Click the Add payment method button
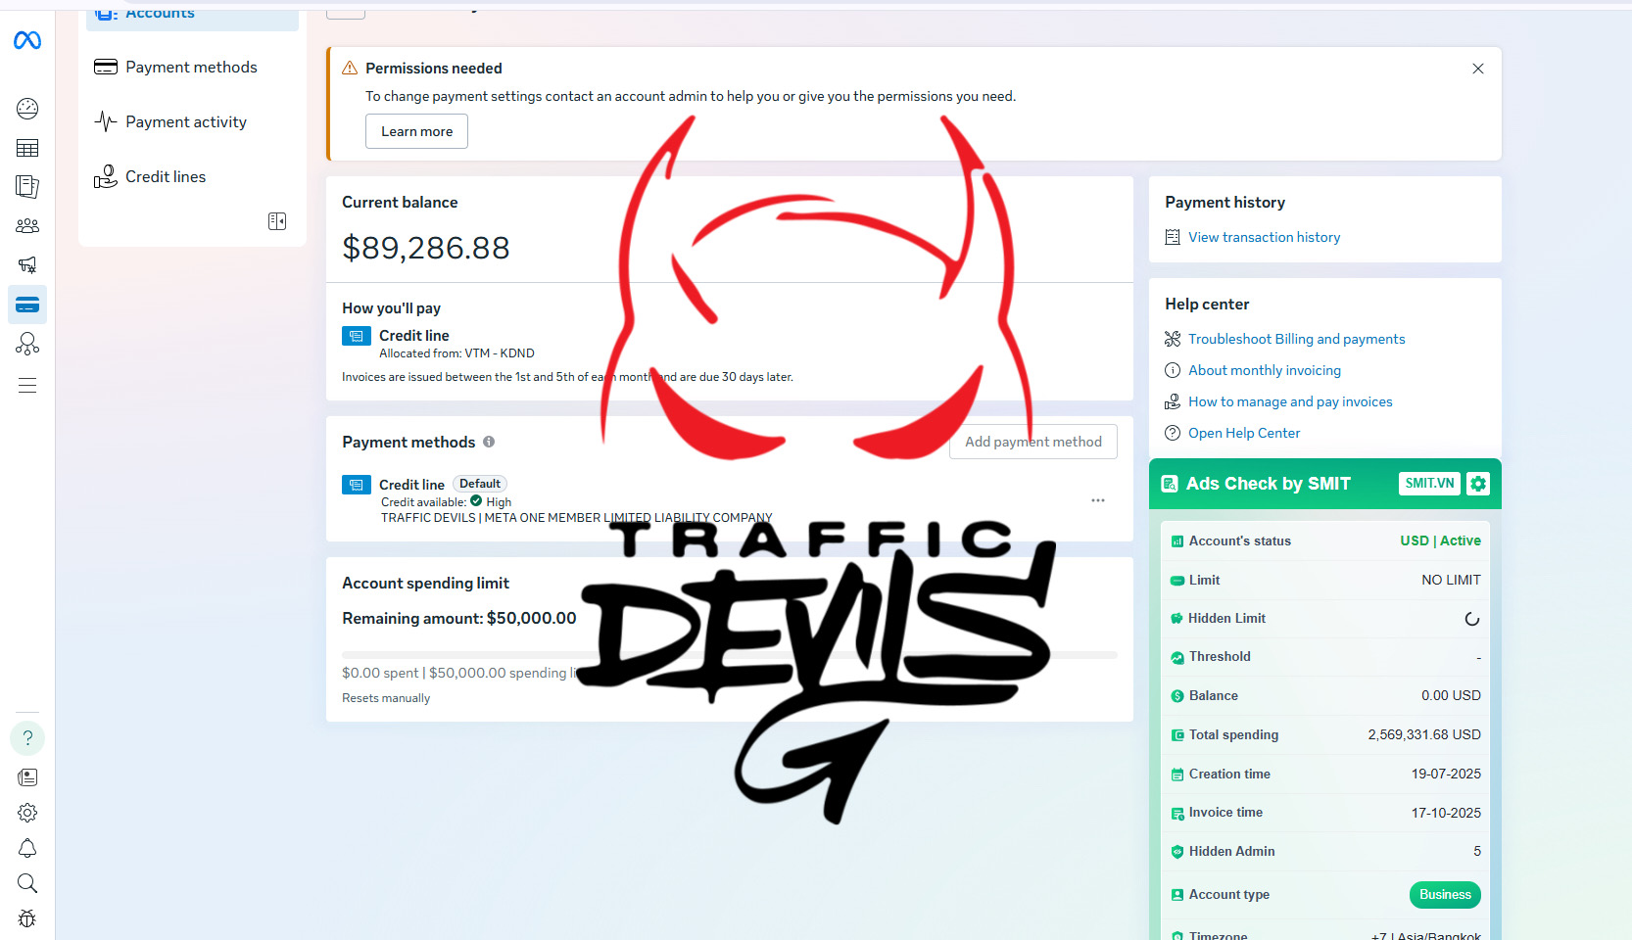The height and width of the screenshot is (940, 1632). [1033, 442]
